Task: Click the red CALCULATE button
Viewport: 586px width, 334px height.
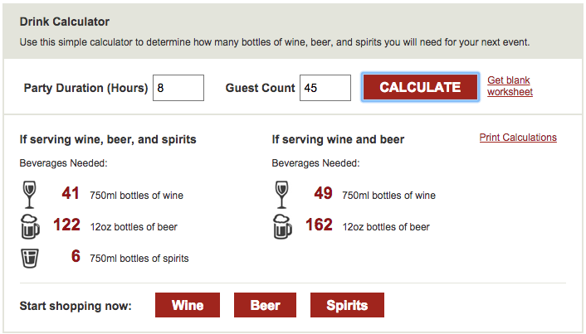Action: point(421,87)
